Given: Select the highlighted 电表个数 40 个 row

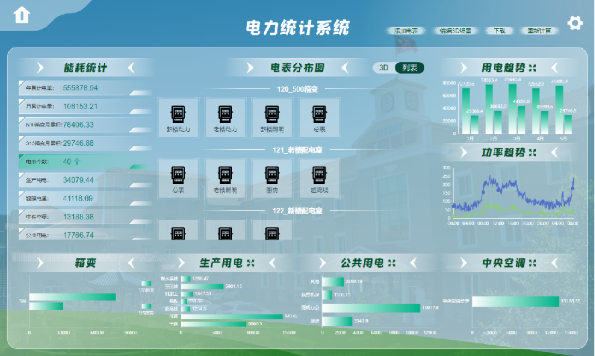Looking at the screenshot, I should [x=85, y=161].
